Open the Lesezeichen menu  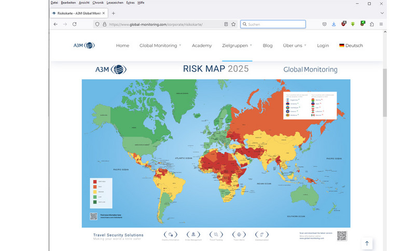(x=115, y=3)
